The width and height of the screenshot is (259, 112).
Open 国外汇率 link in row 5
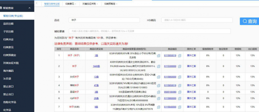[191, 92]
